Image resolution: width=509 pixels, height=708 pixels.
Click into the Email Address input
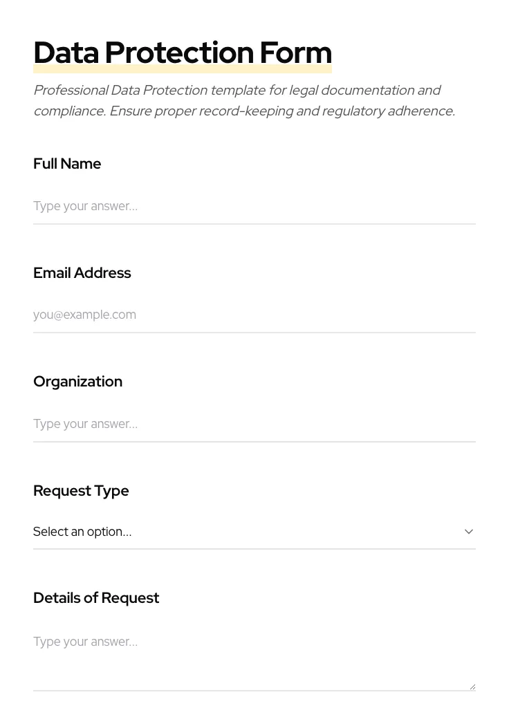click(254, 315)
